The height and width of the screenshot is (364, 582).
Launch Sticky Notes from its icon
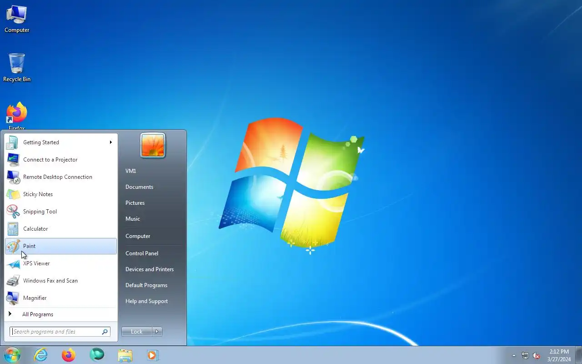click(13, 194)
